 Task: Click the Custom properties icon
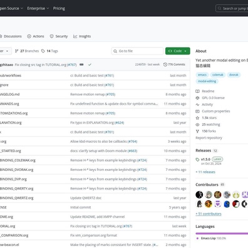click(x=197, y=111)
